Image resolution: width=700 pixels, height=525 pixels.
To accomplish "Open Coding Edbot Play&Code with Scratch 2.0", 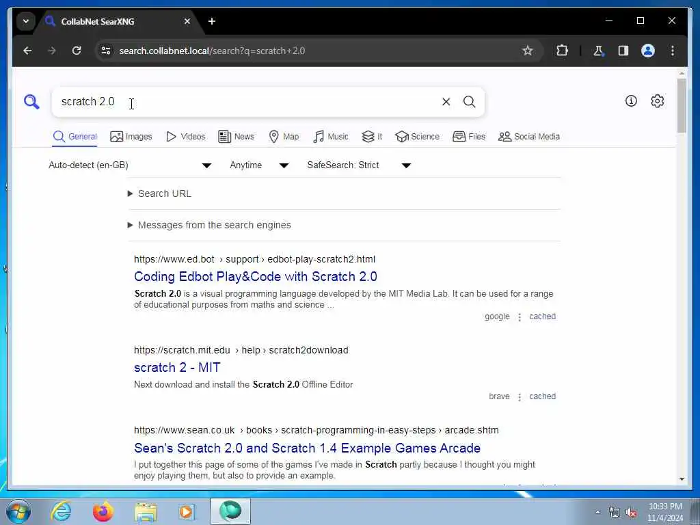I will 256,276.
